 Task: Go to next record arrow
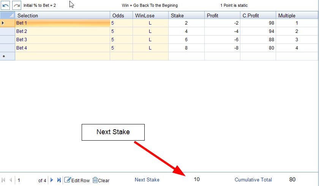52,180
